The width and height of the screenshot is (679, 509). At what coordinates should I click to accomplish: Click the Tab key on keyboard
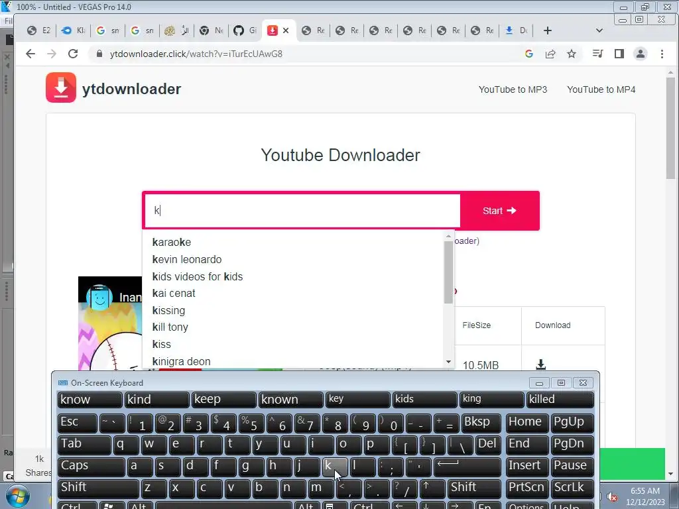pos(84,445)
